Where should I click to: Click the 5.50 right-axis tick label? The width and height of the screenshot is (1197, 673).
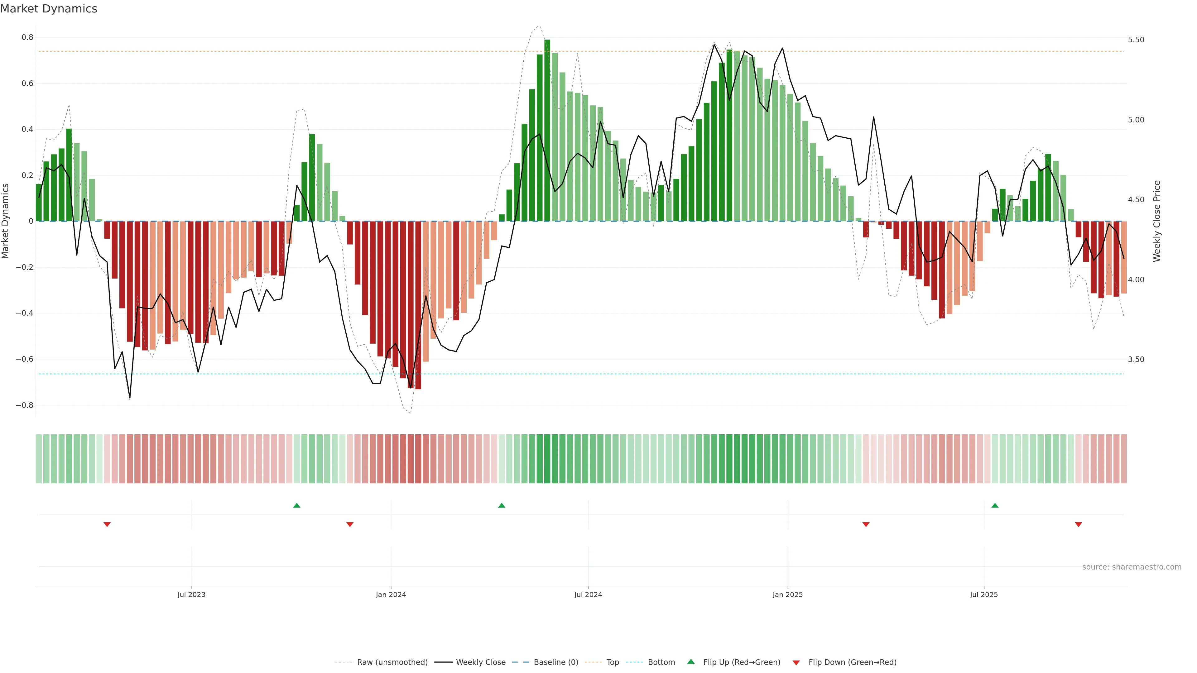[1136, 40]
